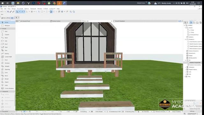Collapse the Elevations folder in Navigator
Screen dimensions: 204x115
pyautogui.click(x=186, y=39)
